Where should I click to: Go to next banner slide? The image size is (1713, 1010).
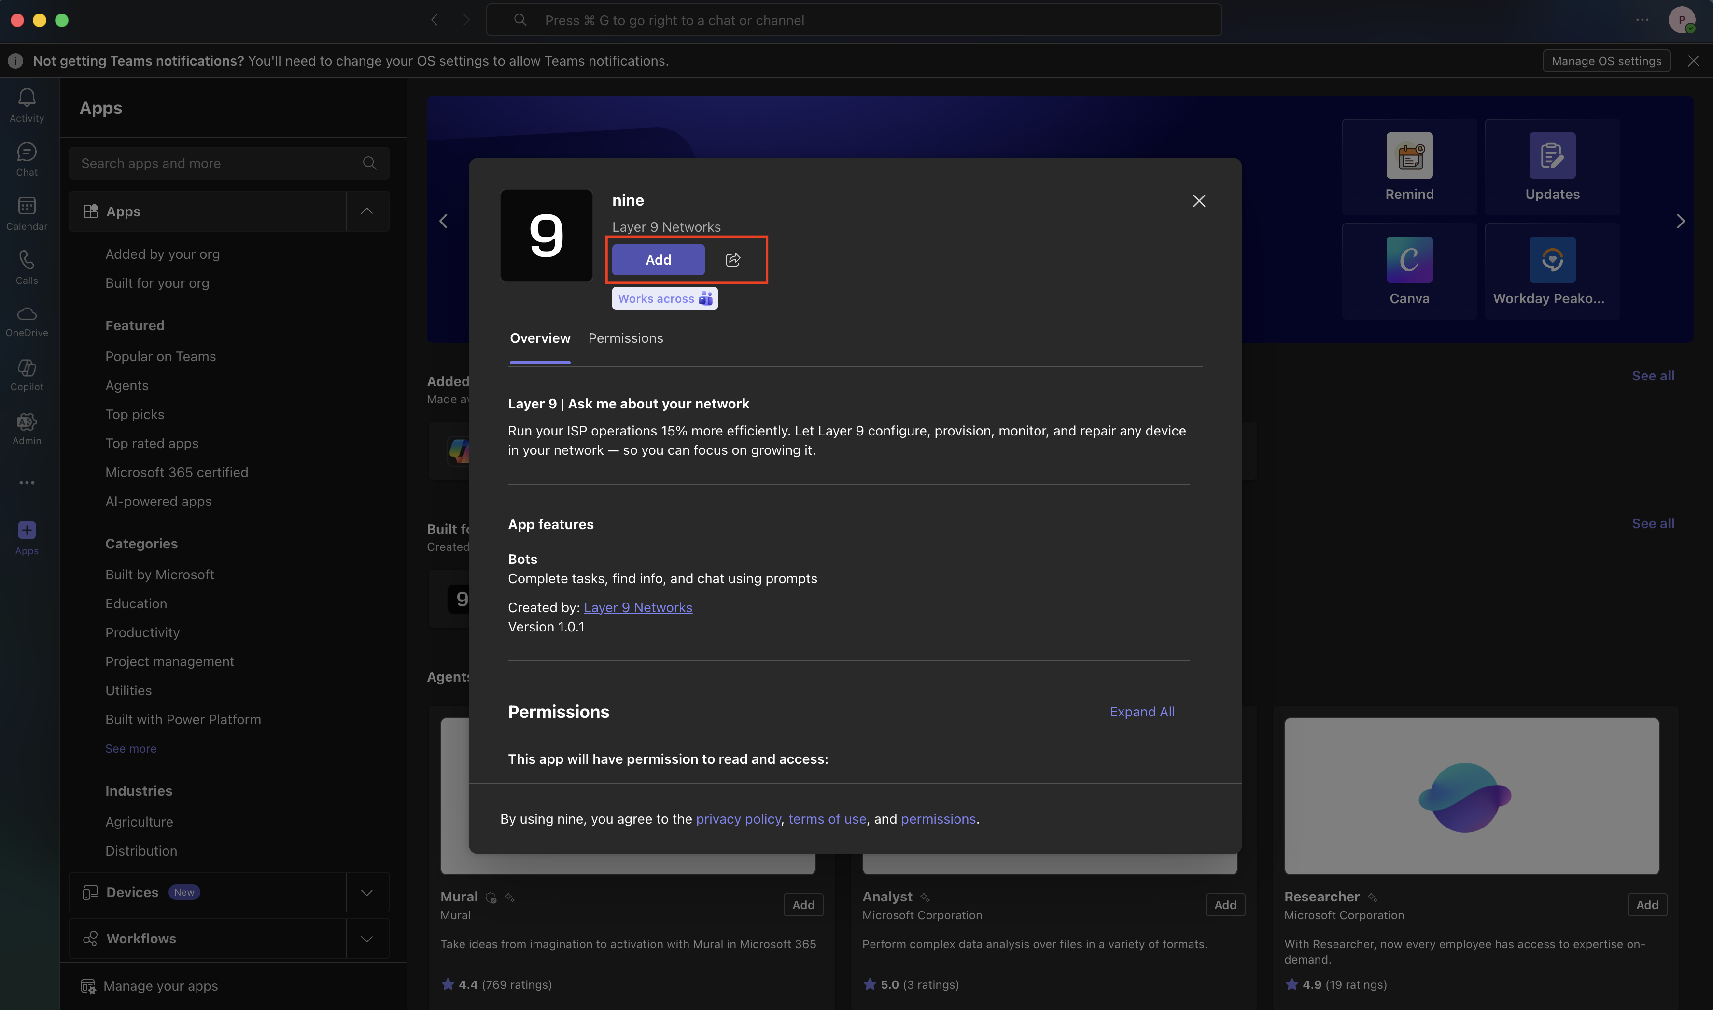[1680, 221]
